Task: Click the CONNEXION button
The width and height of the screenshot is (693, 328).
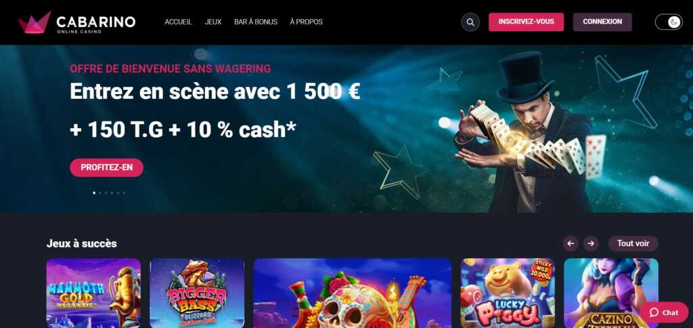Action: pos(602,22)
